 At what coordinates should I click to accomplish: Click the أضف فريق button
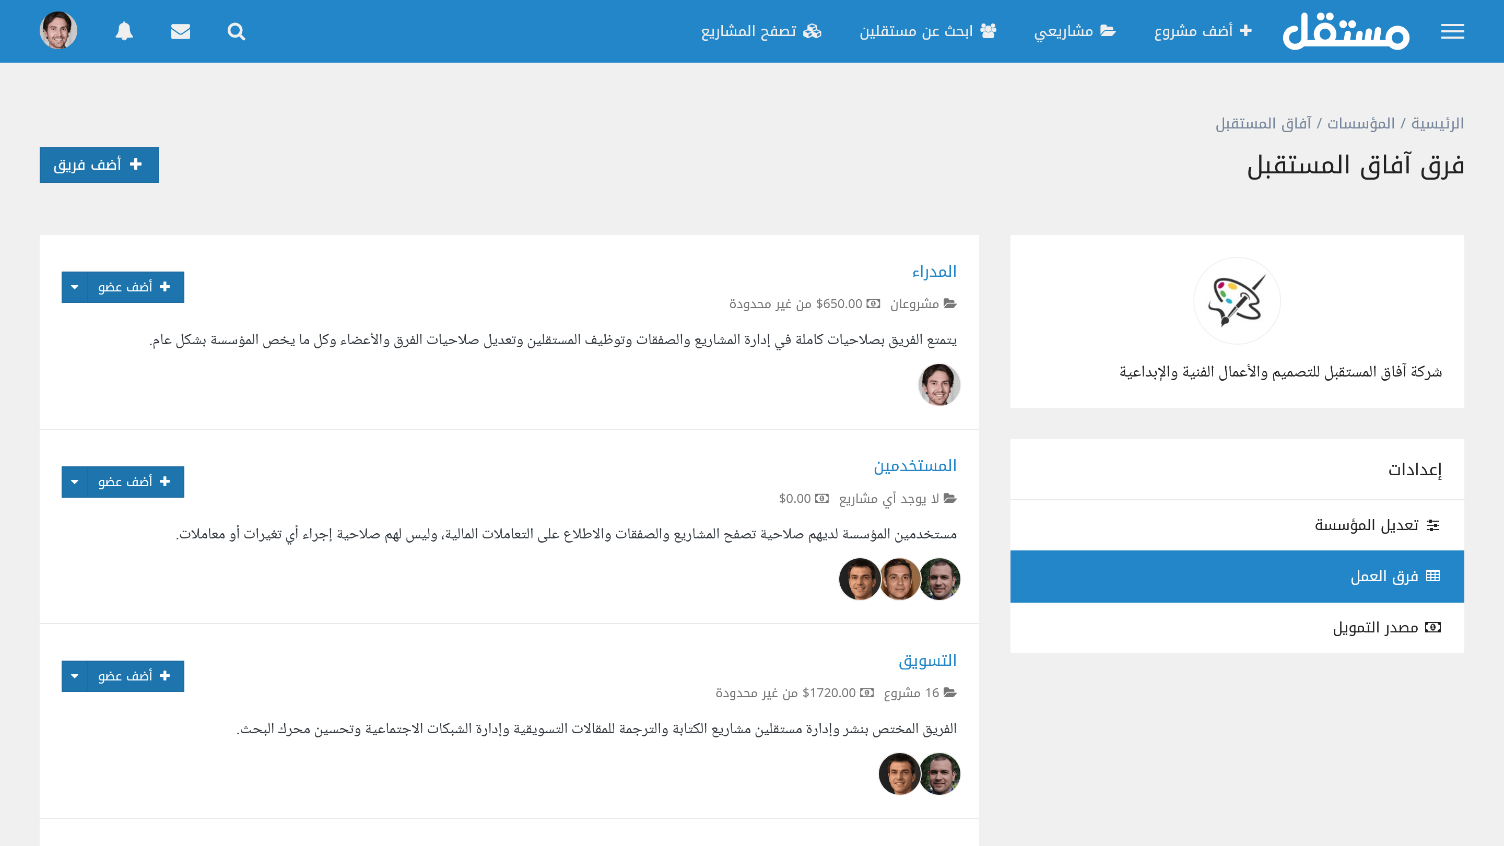click(99, 164)
